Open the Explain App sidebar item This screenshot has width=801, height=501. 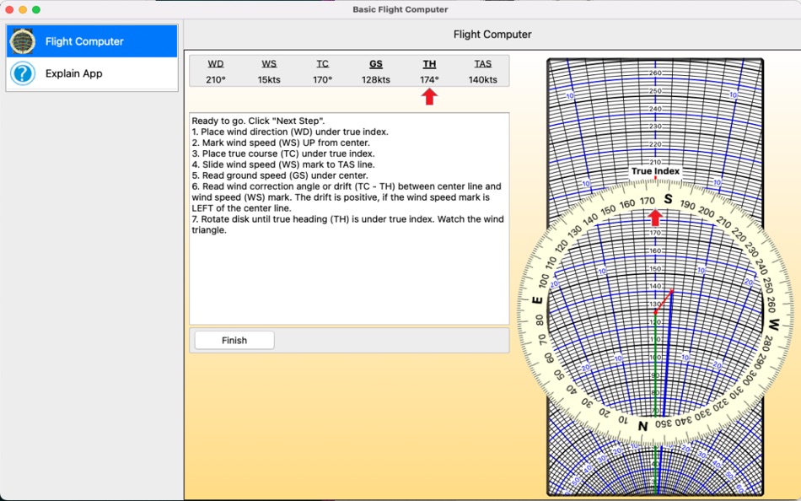73,73
